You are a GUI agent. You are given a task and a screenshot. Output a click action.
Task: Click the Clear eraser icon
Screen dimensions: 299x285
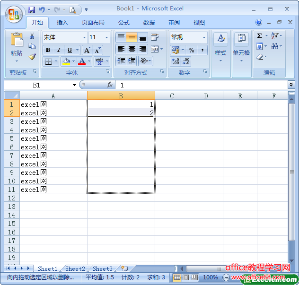260,57
